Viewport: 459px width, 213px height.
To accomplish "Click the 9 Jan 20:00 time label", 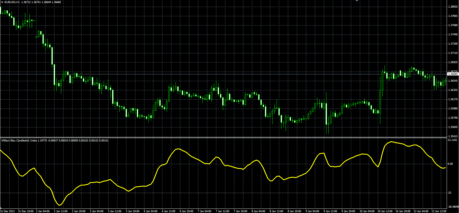I will click(x=348, y=211).
